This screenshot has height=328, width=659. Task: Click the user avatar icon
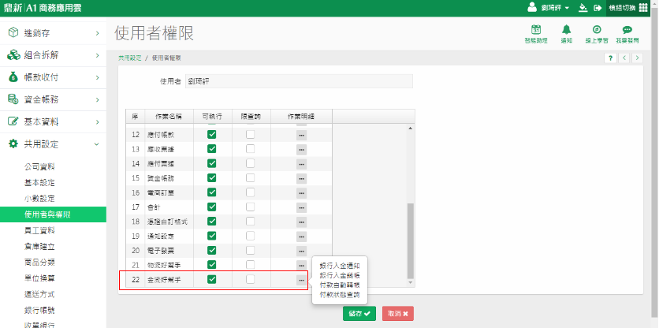533,8
